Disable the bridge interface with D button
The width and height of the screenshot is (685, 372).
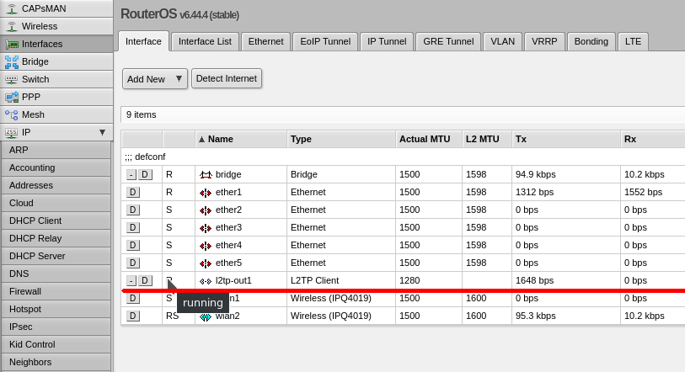145,175
